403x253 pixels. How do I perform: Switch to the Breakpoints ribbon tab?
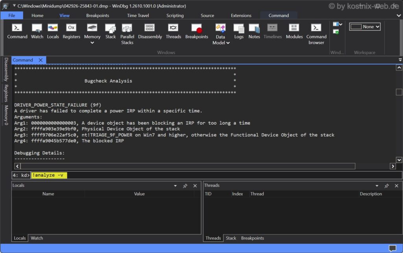click(98, 15)
